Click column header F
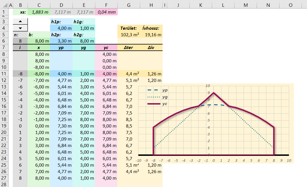307x187 pixels. click(x=106, y=5)
